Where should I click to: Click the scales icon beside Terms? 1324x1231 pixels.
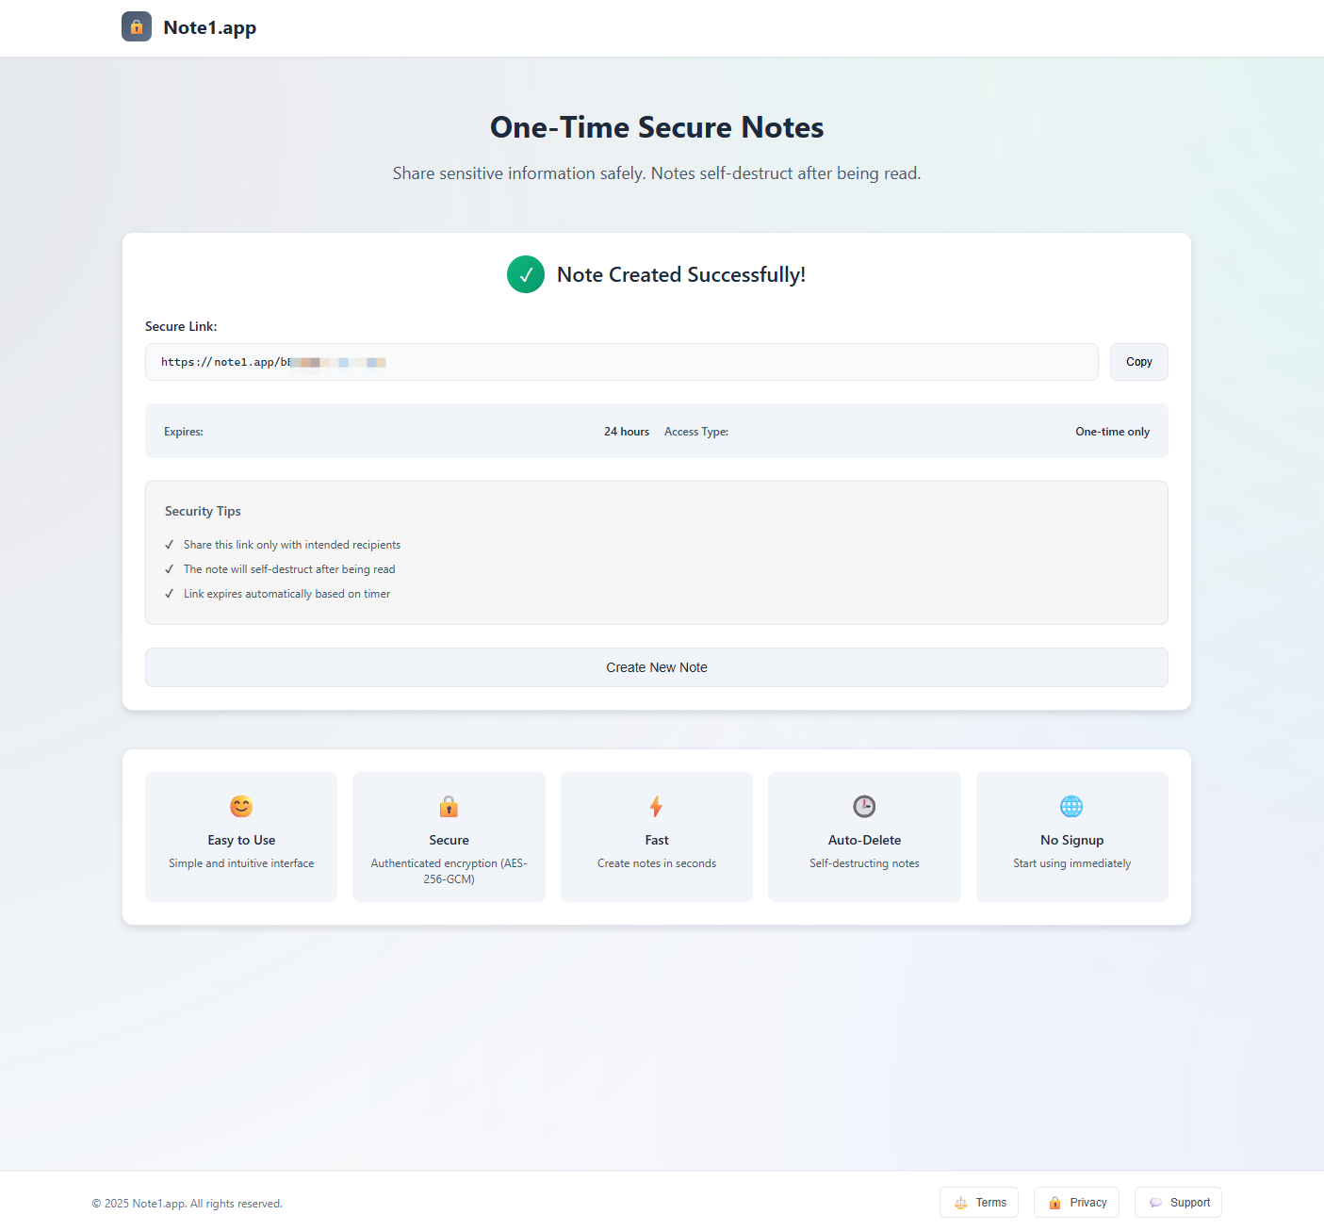click(961, 1203)
